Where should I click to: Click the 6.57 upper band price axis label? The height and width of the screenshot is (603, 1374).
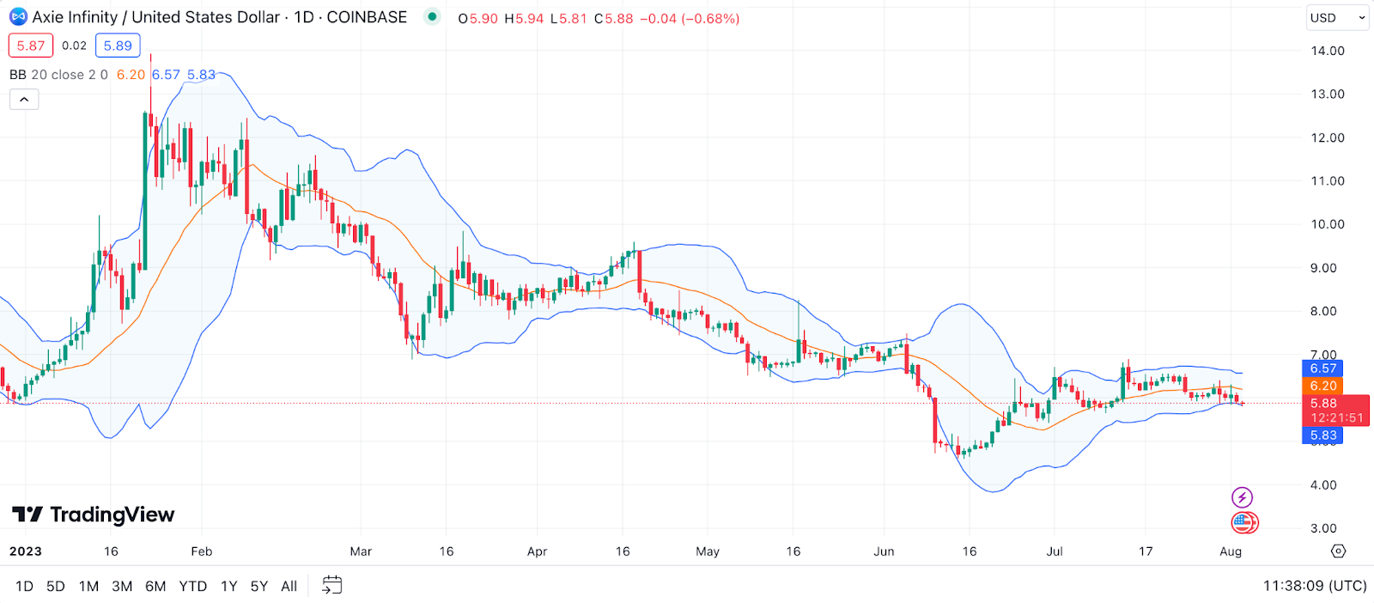[1323, 368]
